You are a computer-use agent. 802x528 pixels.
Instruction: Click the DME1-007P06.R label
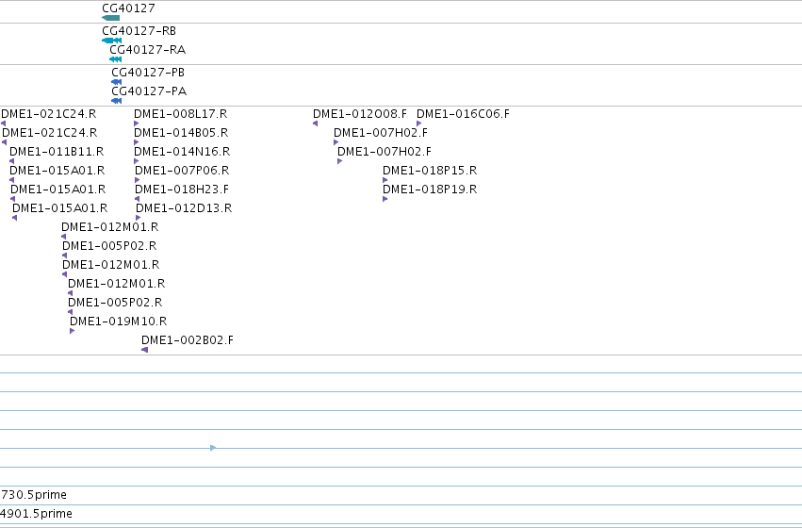(x=182, y=171)
